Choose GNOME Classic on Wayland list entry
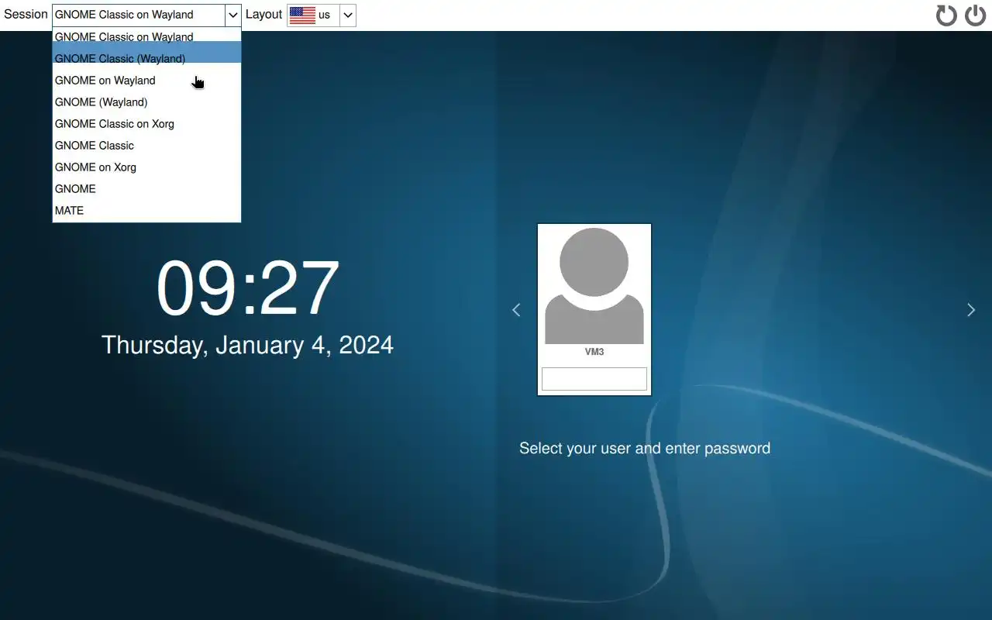Screen dimensions: 992x620 pyautogui.click(x=146, y=36)
